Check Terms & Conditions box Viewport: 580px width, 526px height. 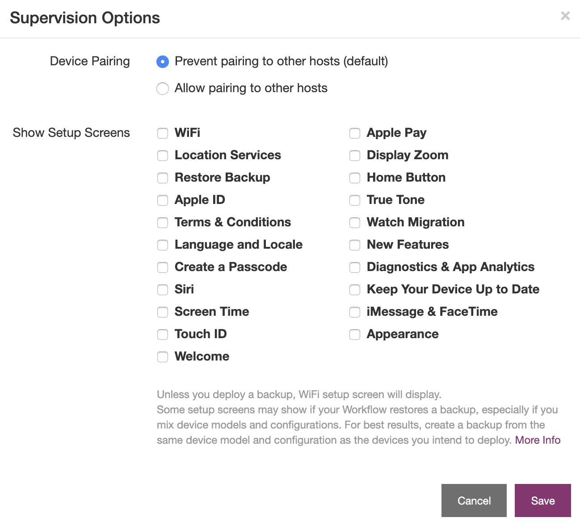tap(163, 223)
